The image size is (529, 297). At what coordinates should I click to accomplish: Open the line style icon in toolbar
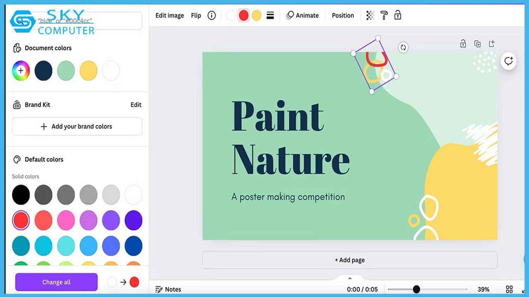(270, 16)
